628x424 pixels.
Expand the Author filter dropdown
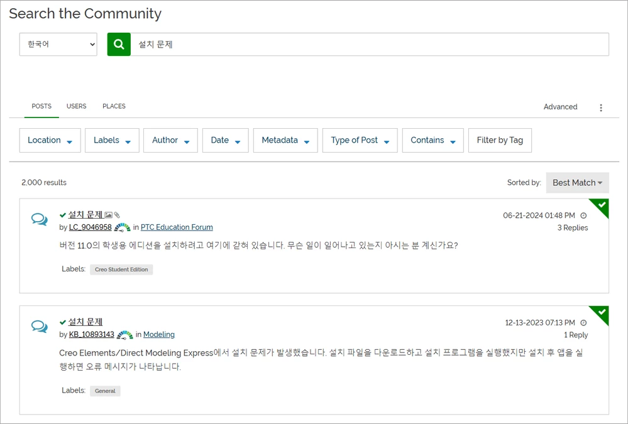click(x=170, y=140)
